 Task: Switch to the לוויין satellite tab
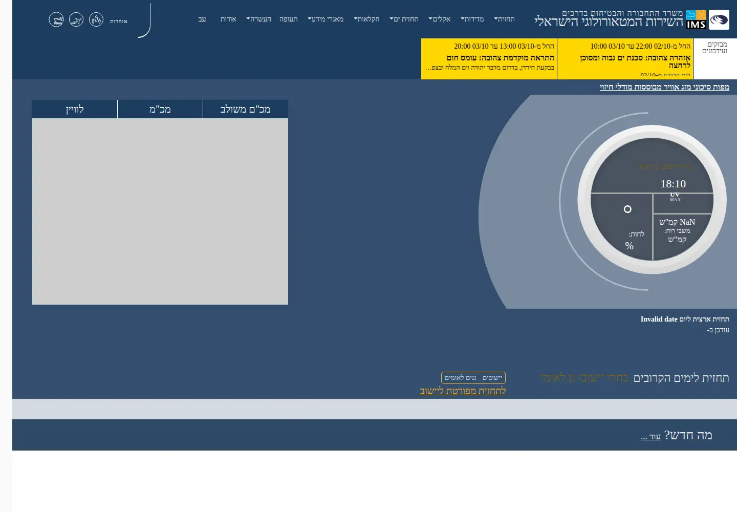coord(75,109)
